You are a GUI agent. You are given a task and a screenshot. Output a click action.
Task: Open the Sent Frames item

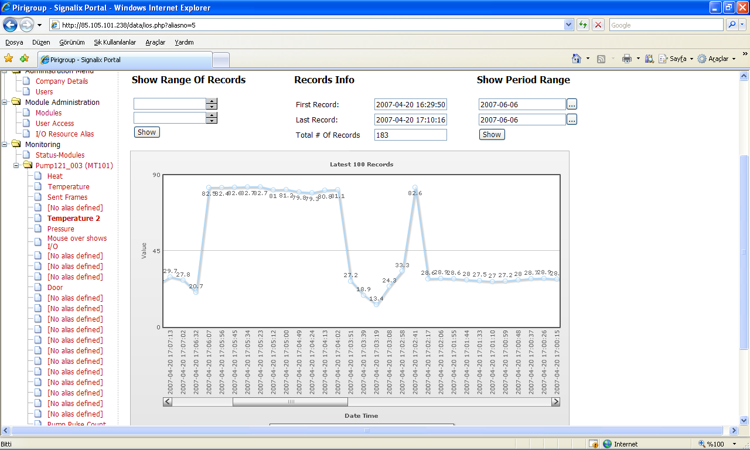coord(67,197)
